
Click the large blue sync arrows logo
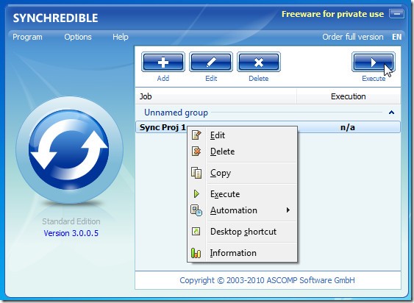69,150
